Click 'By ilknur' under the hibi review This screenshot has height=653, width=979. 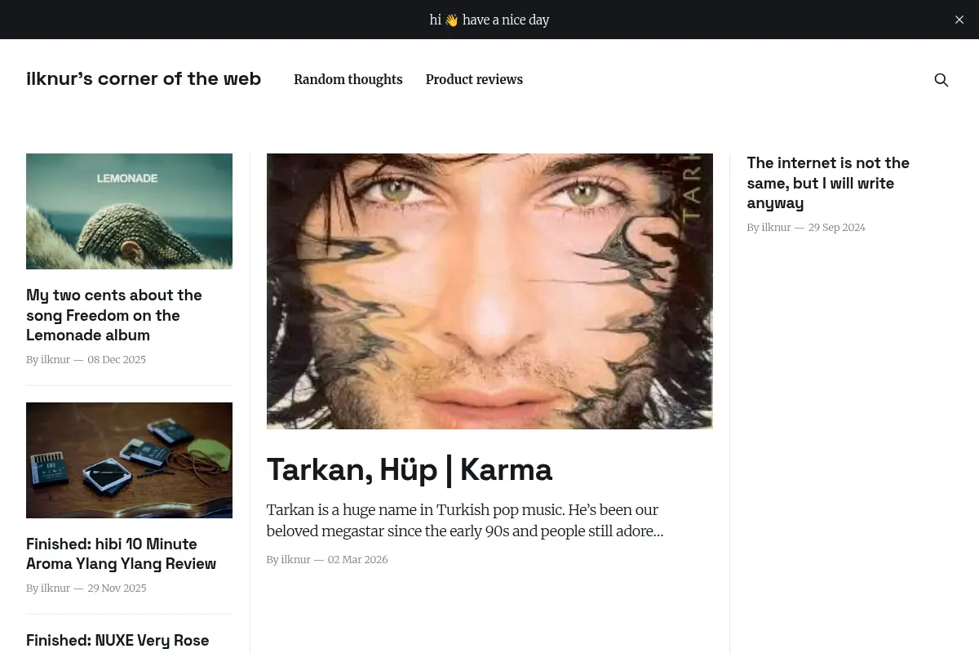(x=48, y=589)
